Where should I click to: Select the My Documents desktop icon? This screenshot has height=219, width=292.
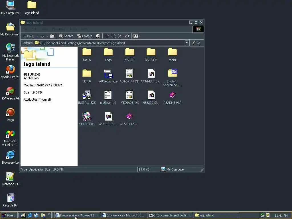[10, 29]
